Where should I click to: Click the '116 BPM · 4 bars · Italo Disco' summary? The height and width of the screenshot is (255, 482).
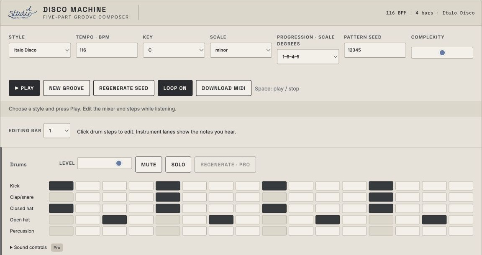pyautogui.click(x=430, y=13)
